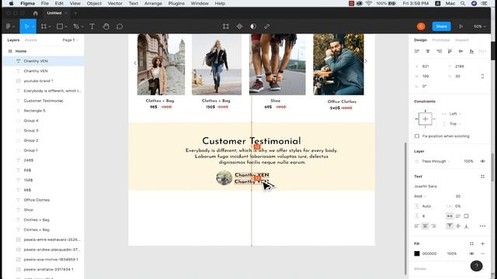The height and width of the screenshot is (279, 497).
Task: Open the help question mark button
Action: point(476,266)
